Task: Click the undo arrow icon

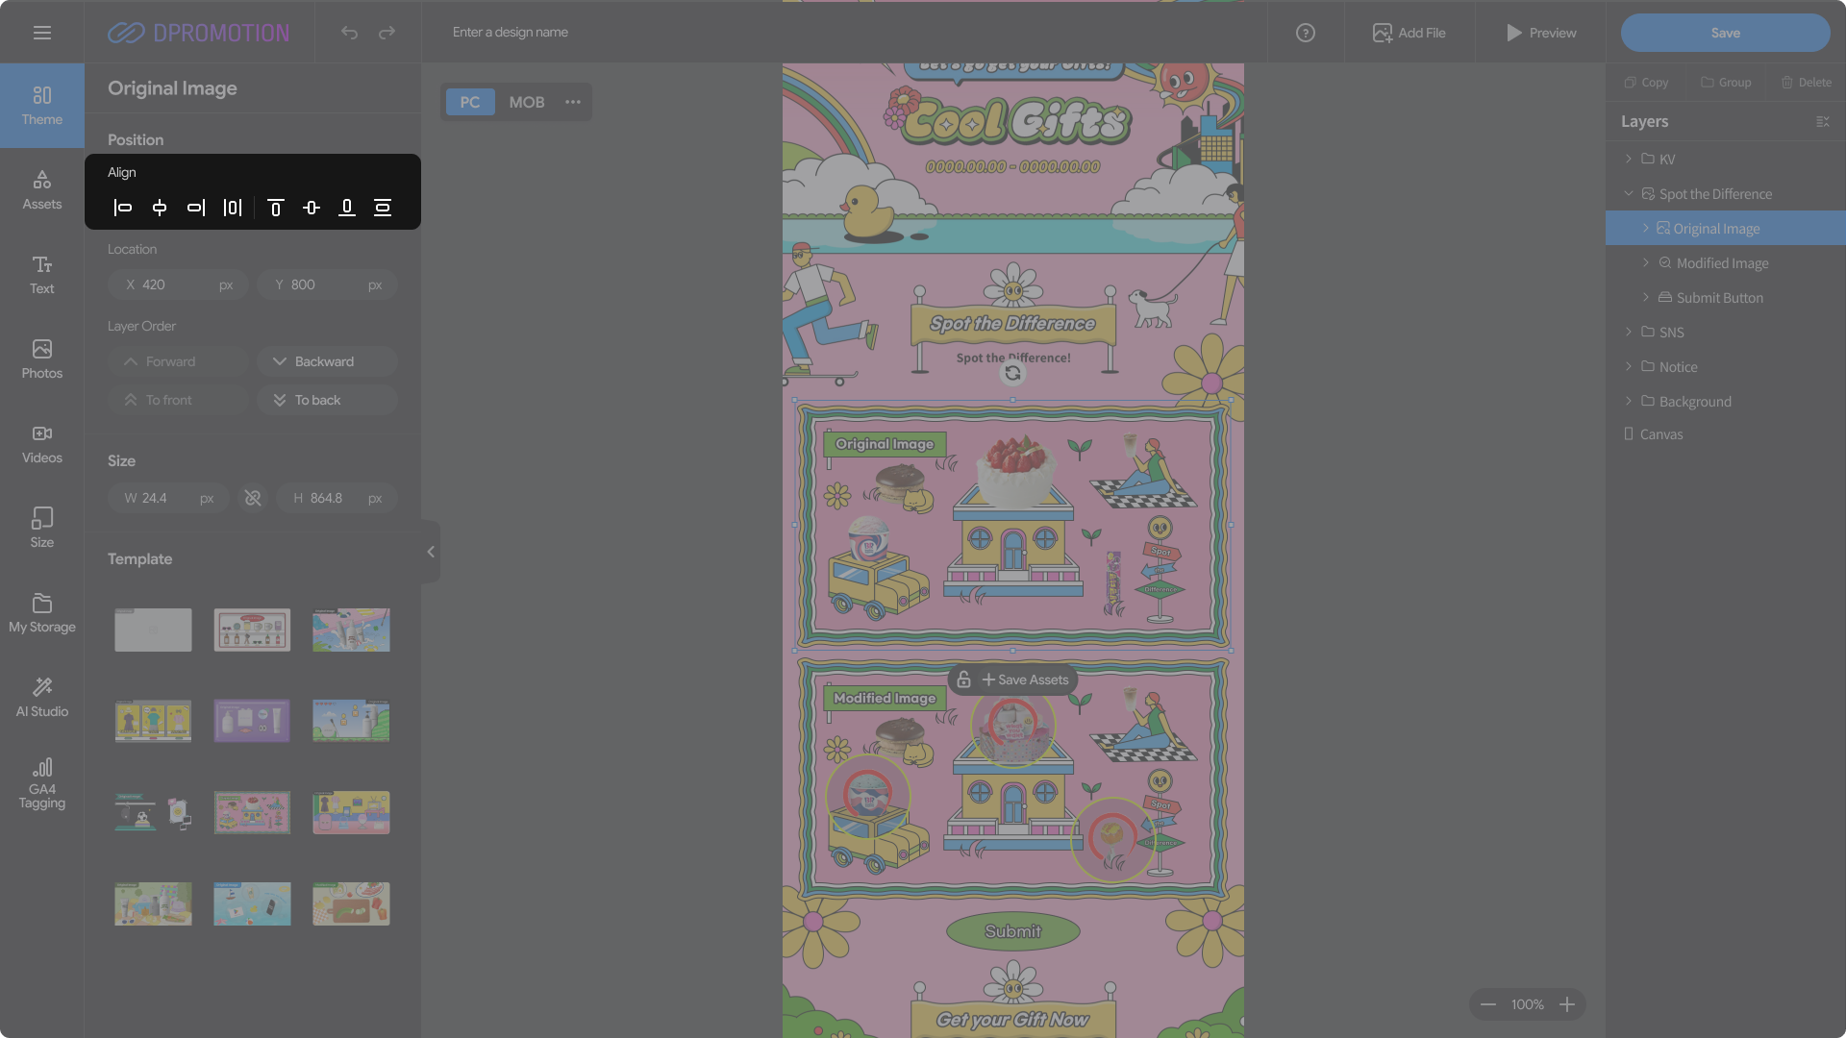Action: [x=349, y=33]
